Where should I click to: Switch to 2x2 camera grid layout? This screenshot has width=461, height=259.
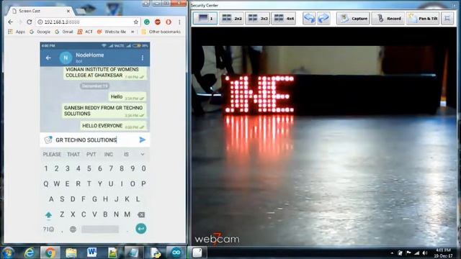231,18
